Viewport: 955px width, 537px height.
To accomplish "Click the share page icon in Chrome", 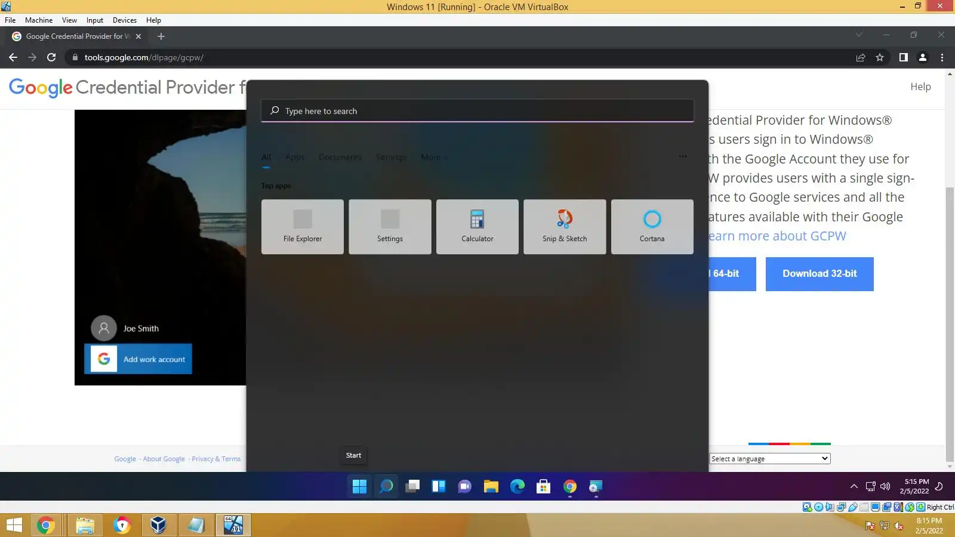I will pos(861,57).
